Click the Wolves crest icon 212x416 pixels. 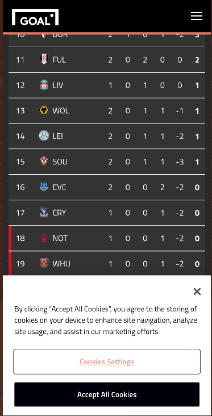click(x=44, y=110)
